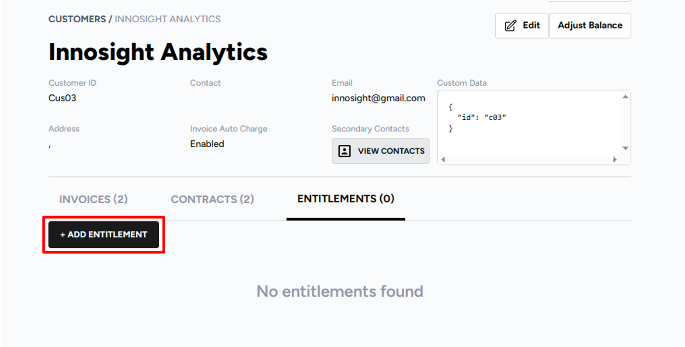The image size is (685, 347).
Task: Click the Custom Data scroll left arrow
Action: pyautogui.click(x=443, y=160)
